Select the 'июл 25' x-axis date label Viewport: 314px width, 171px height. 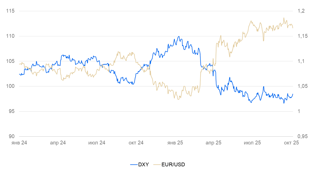[x=252, y=143]
